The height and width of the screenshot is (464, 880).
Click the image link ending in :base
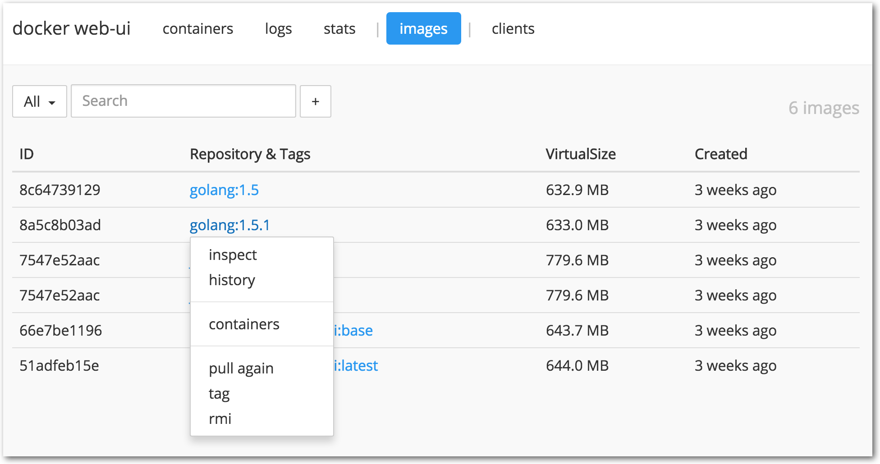(x=353, y=331)
